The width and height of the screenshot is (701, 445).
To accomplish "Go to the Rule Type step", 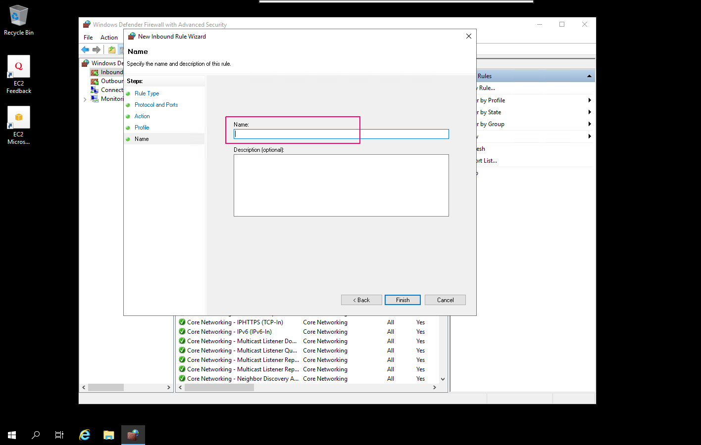I will (147, 93).
